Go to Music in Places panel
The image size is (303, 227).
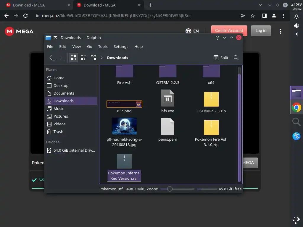[x=71, y=109]
